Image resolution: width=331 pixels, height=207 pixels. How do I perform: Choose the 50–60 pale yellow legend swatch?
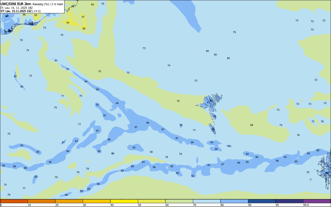pos(152,201)
